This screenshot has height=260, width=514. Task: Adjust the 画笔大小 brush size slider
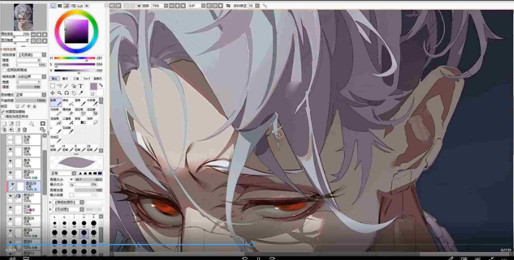88,180
